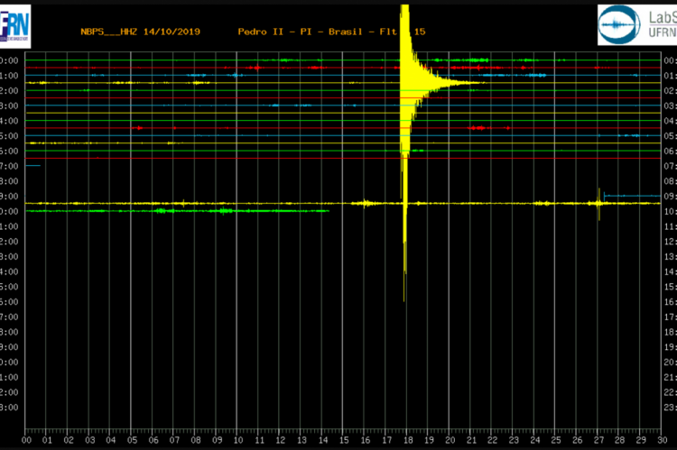Screen dimensions: 677x450
Task: Click minute 00 on the bottom axis
Action: click(x=26, y=440)
